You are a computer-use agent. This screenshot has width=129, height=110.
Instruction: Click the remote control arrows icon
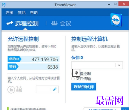click(10, 23)
